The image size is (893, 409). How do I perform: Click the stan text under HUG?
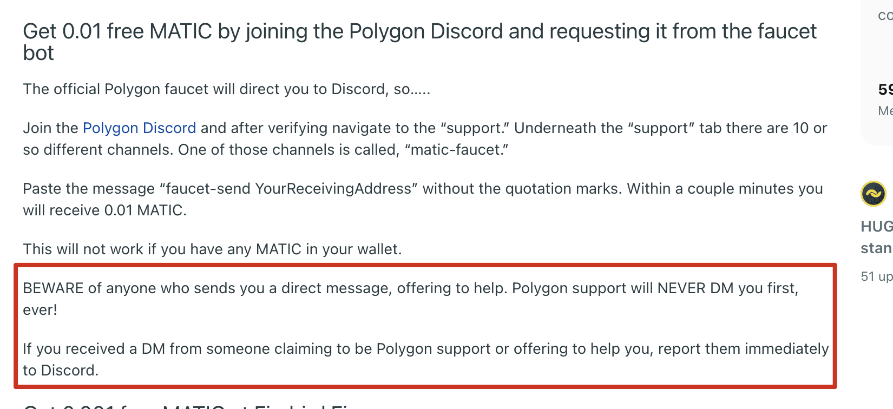pyautogui.click(x=877, y=248)
